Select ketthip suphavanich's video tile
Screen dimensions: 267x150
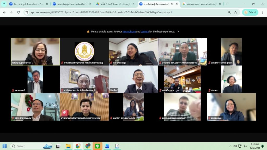(x=35, y=52)
